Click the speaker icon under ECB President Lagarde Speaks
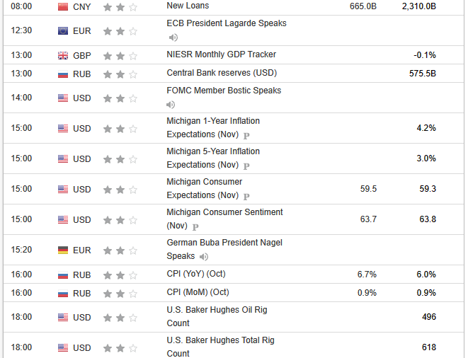Viewport: 468px width, 358px height. (x=173, y=37)
